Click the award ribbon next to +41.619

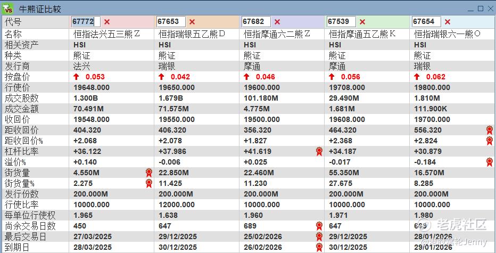(x=319, y=151)
